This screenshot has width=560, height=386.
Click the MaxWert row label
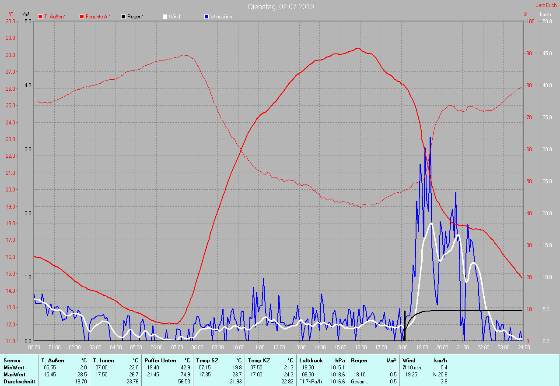point(14,375)
